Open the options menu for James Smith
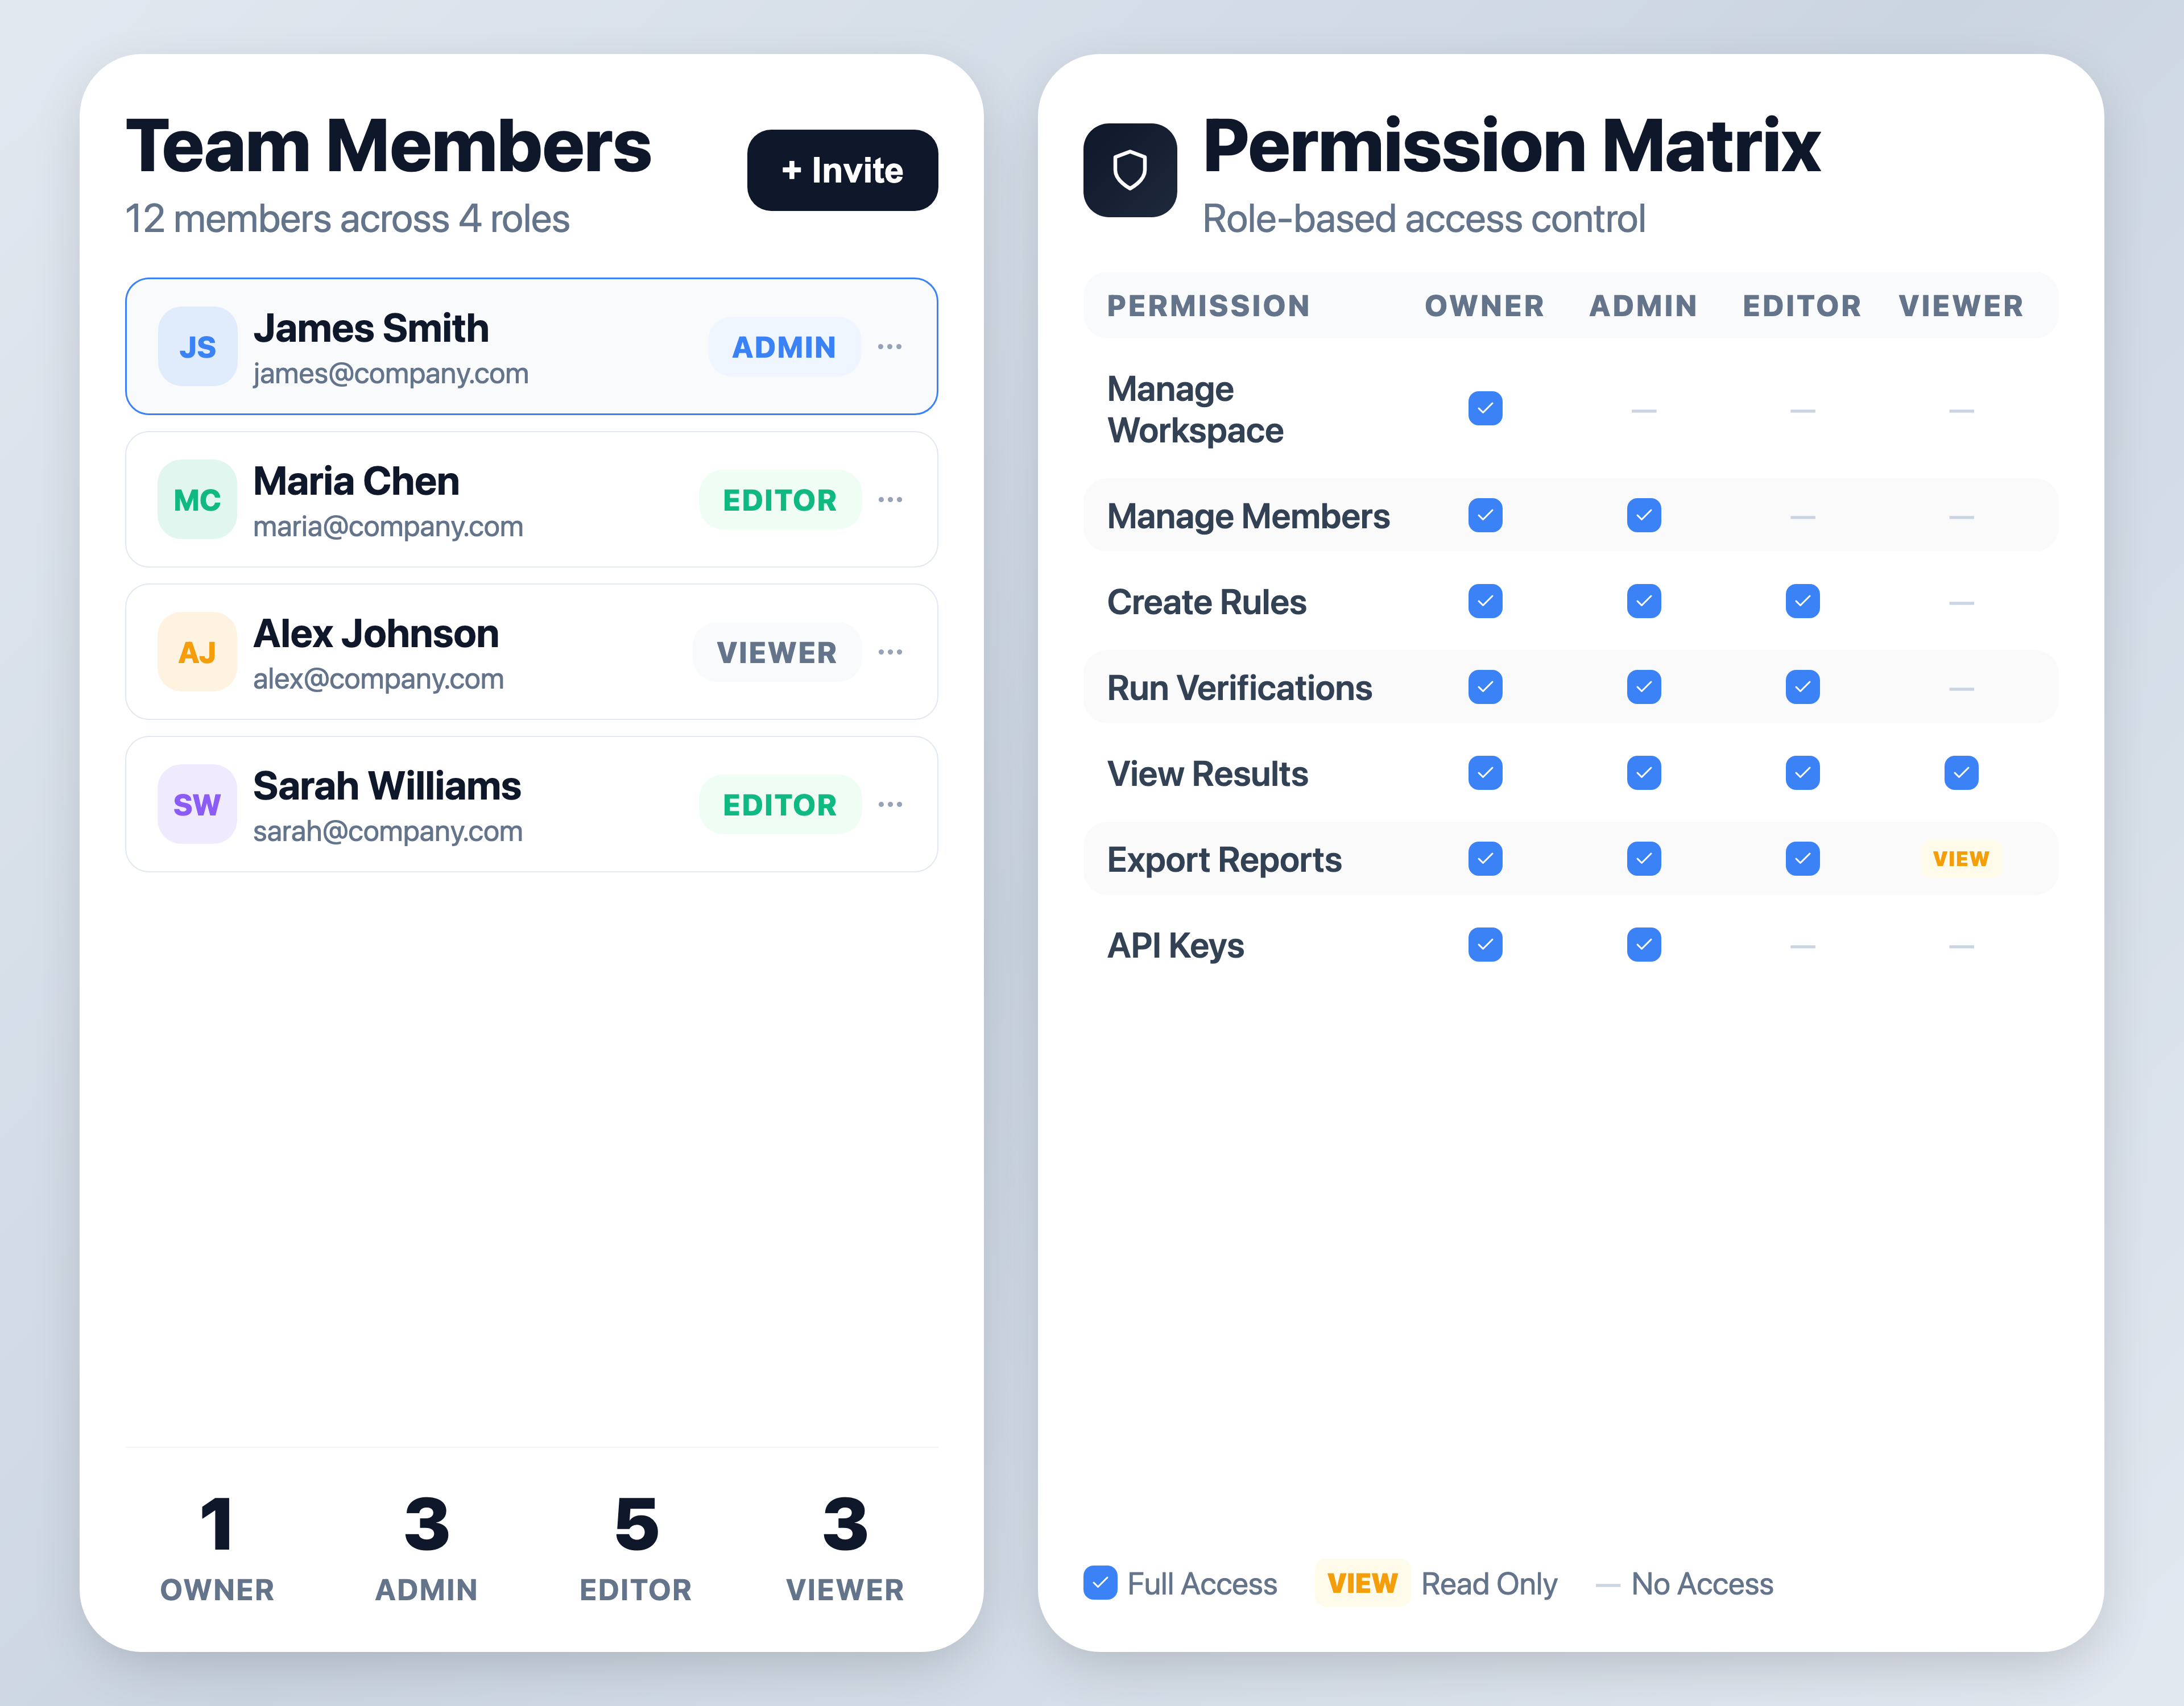The image size is (2184, 1706). click(x=890, y=346)
